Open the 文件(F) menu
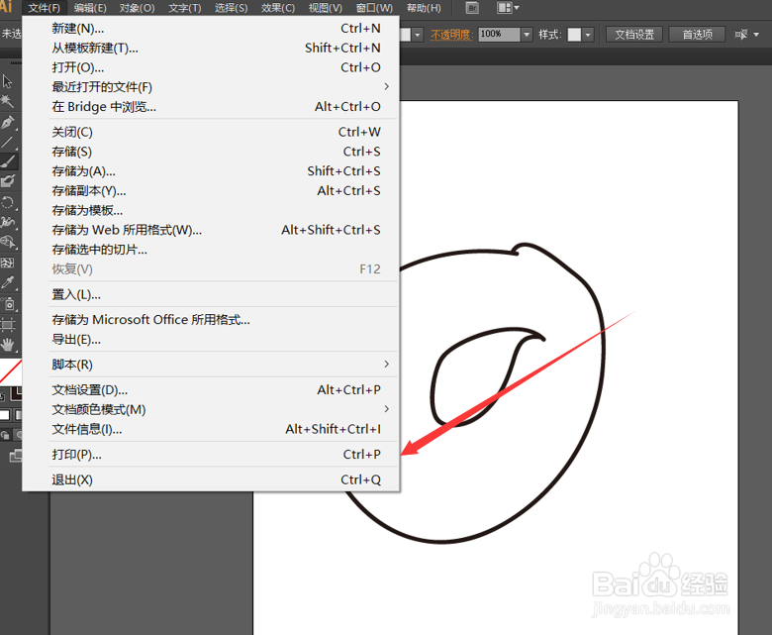Viewport: 772px width, 635px height. coord(45,8)
